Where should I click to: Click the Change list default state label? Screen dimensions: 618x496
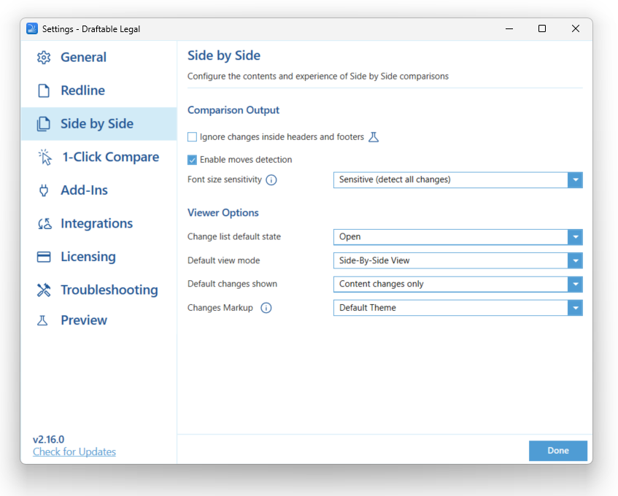pos(234,237)
